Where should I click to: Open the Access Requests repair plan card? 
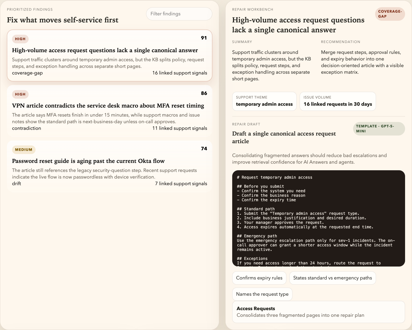pos(318,312)
